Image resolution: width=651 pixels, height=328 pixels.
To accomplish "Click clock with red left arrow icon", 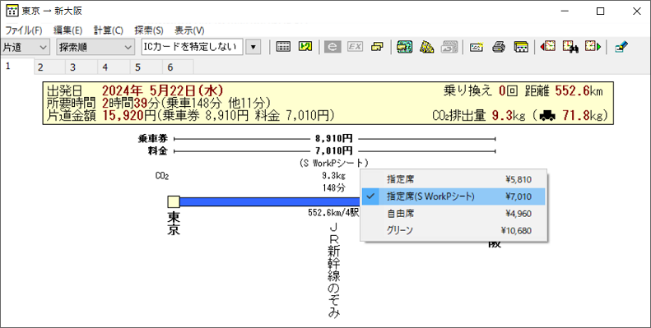I will click(548, 46).
